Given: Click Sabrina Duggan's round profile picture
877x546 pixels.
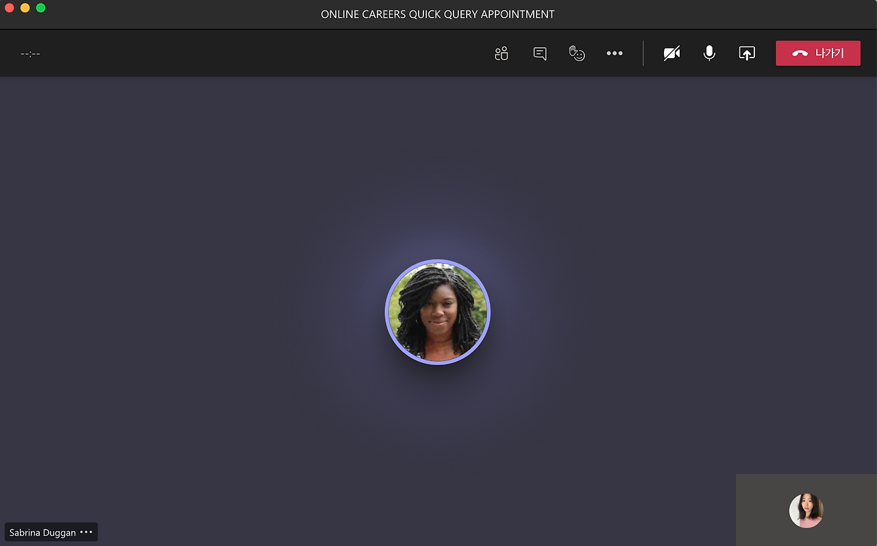Looking at the screenshot, I should 438,312.
